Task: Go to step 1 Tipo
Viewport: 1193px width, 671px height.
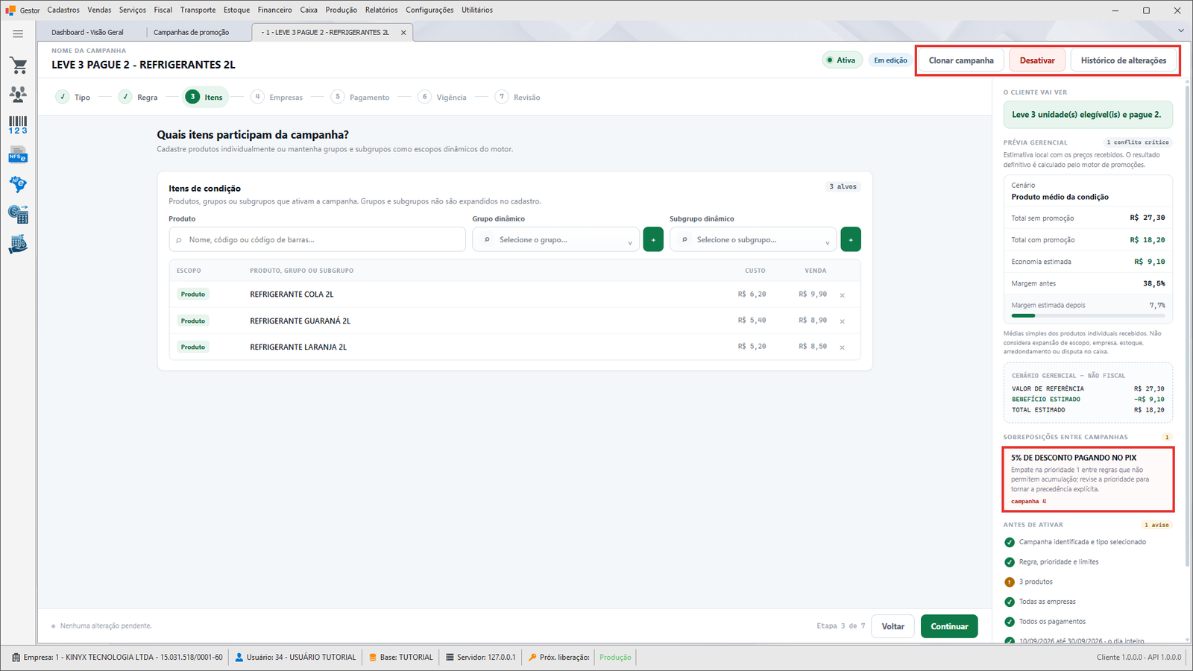Action: [x=73, y=97]
